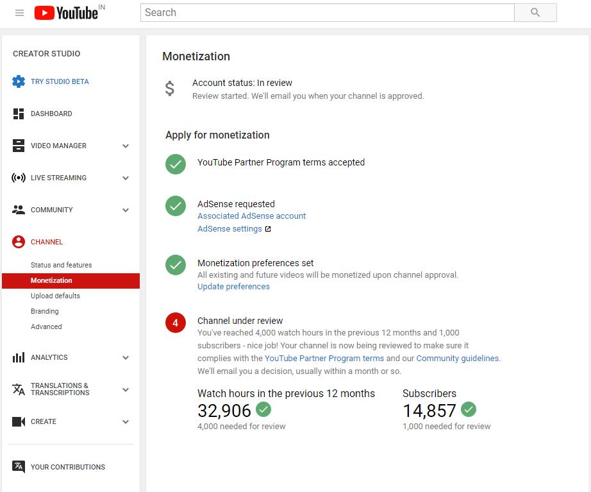Screen dimensions: 591x492
Task: Click the Channel person icon
Action: coord(19,242)
